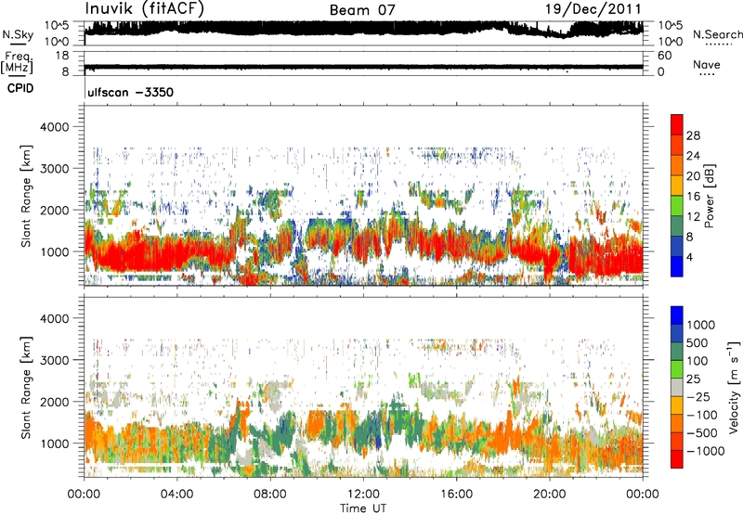Image resolution: width=743 pixels, height=514 pixels.
Task: Click the '20:00' time tick label
Action: pyautogui.click(x=550, y=495)
